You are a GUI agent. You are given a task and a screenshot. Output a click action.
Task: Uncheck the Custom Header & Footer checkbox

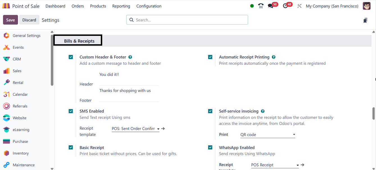(x=71, y=57)
